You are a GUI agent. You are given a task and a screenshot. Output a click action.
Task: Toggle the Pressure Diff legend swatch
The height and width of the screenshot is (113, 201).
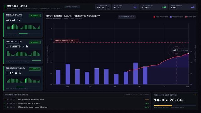tap(171, 17)
